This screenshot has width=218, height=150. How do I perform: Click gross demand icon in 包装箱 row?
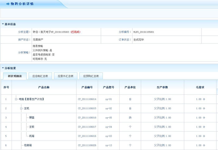204,145
